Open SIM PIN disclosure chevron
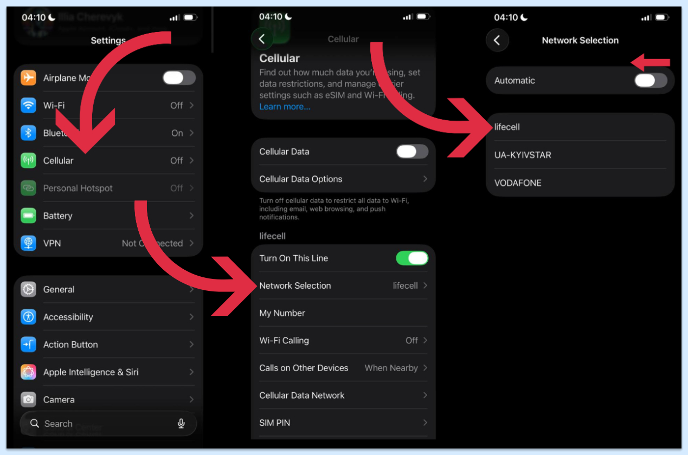 point(425,422)
